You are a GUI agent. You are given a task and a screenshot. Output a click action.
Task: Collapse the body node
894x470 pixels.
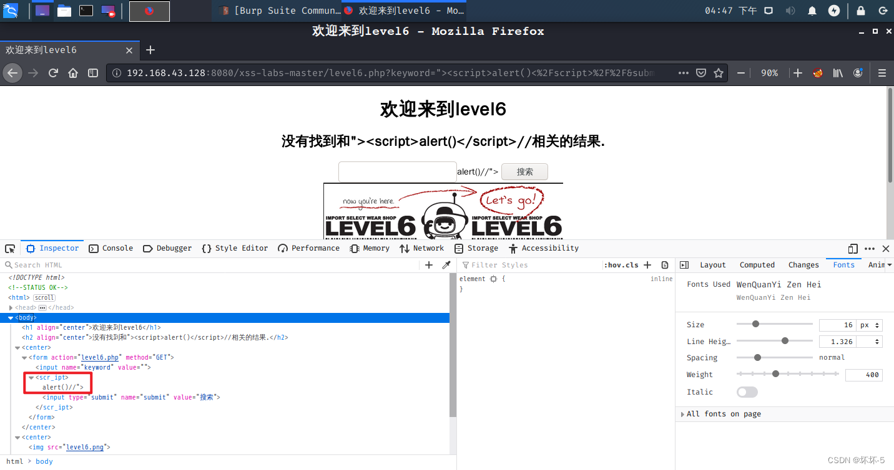click(x=11, y=318)
